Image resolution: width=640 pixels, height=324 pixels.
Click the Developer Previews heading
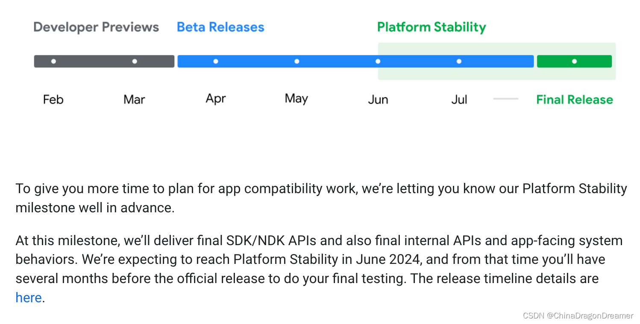96,27
